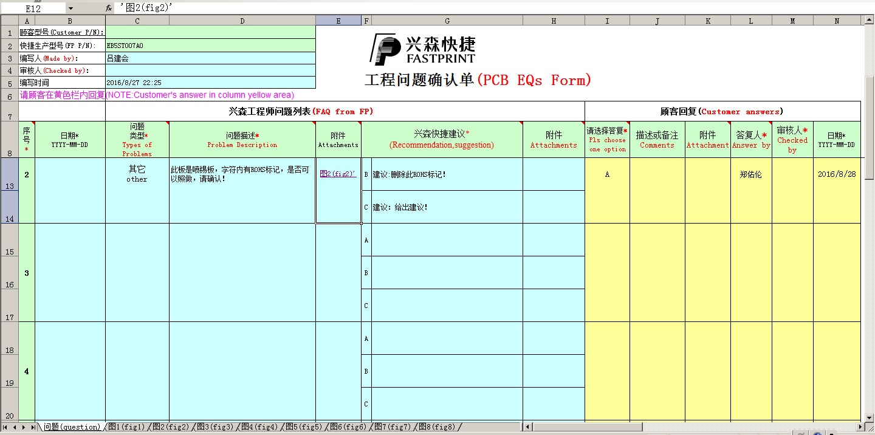Screen dimensions: 875x435
Task: Select column I header
Action: (x=607, y=21)
